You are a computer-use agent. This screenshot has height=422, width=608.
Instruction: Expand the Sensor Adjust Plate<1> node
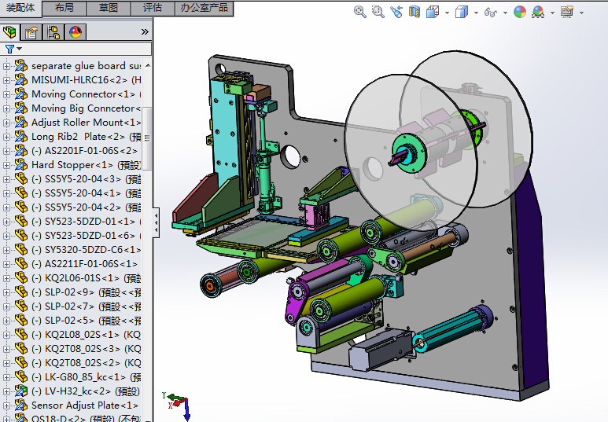[6, 405]
